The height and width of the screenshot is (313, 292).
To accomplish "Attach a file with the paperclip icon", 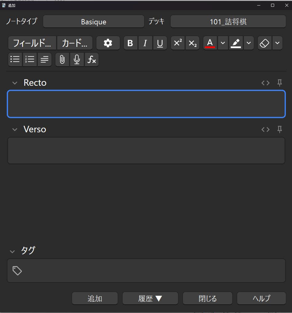I will point(62,60).
